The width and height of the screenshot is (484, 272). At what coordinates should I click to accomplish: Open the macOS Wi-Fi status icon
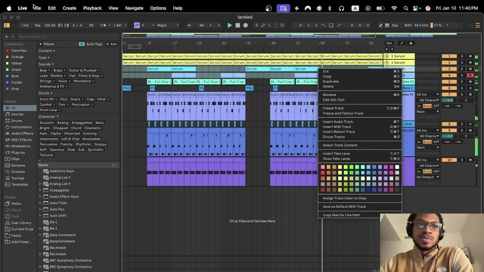pos(394,8)
